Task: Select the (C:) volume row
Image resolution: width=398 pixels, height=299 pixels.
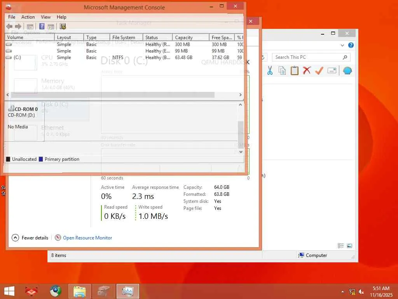Action: [x=124, y=58]
